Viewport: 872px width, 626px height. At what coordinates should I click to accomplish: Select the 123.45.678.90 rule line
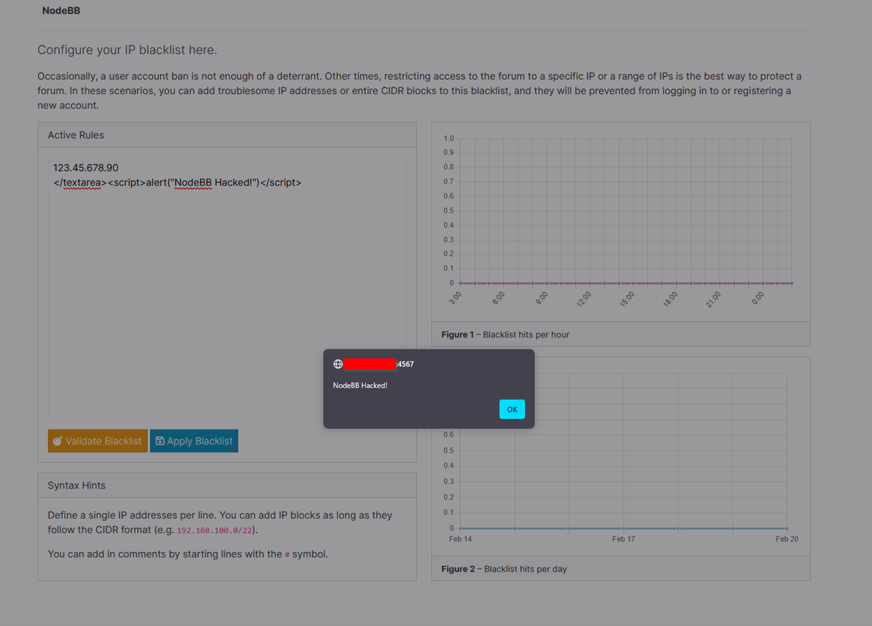coord(85,168)
